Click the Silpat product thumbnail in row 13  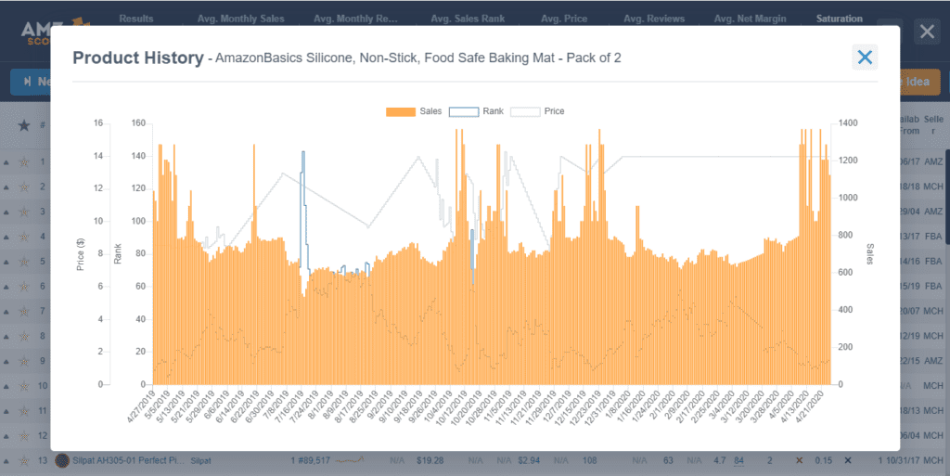pos(62,461)
